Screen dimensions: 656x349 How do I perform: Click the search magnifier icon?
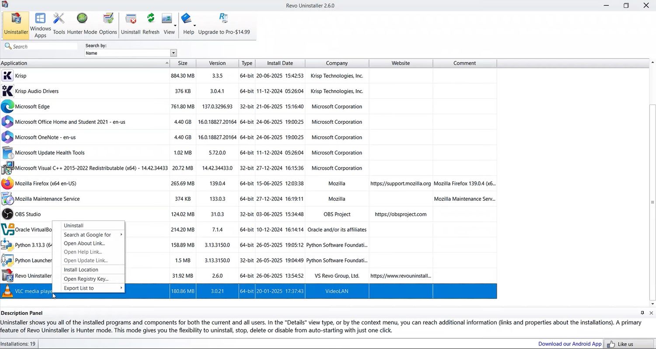[8, 46]
